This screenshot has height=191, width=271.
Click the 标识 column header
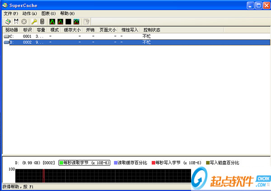coord(27,30)
